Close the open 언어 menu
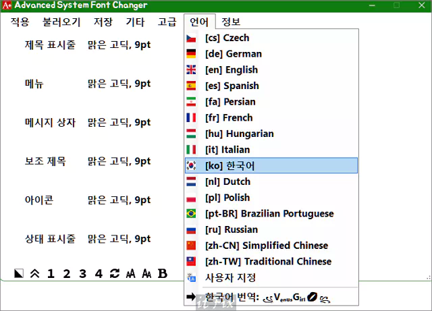 (x=199, y=22)
